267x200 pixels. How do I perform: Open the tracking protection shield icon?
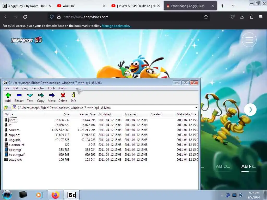pos(52,17)
